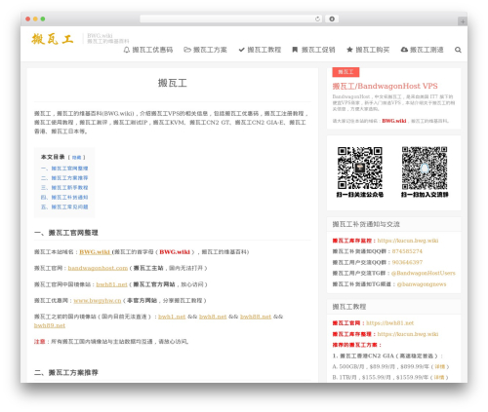The image size is (488, 412).
Task: Click the red 注意 notice label
Action: (39, 342)
